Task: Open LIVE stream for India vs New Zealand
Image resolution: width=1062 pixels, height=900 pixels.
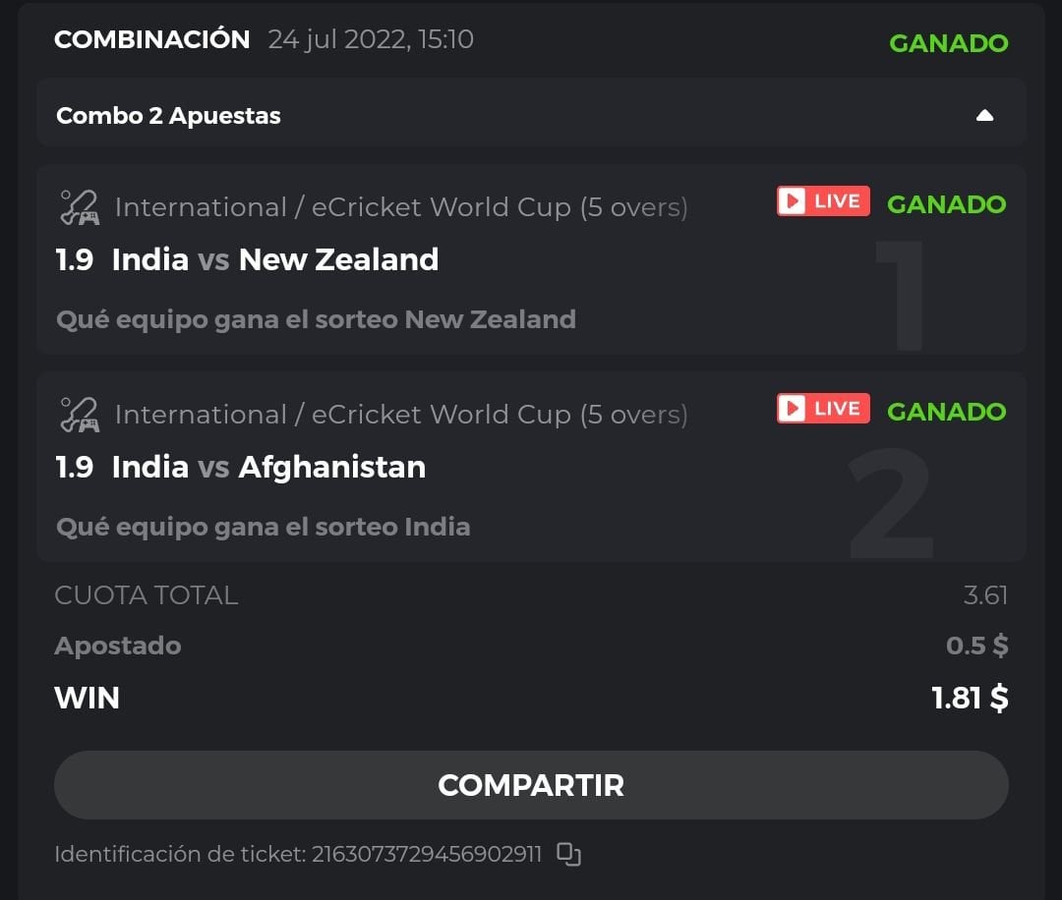Action: point(823,201)
